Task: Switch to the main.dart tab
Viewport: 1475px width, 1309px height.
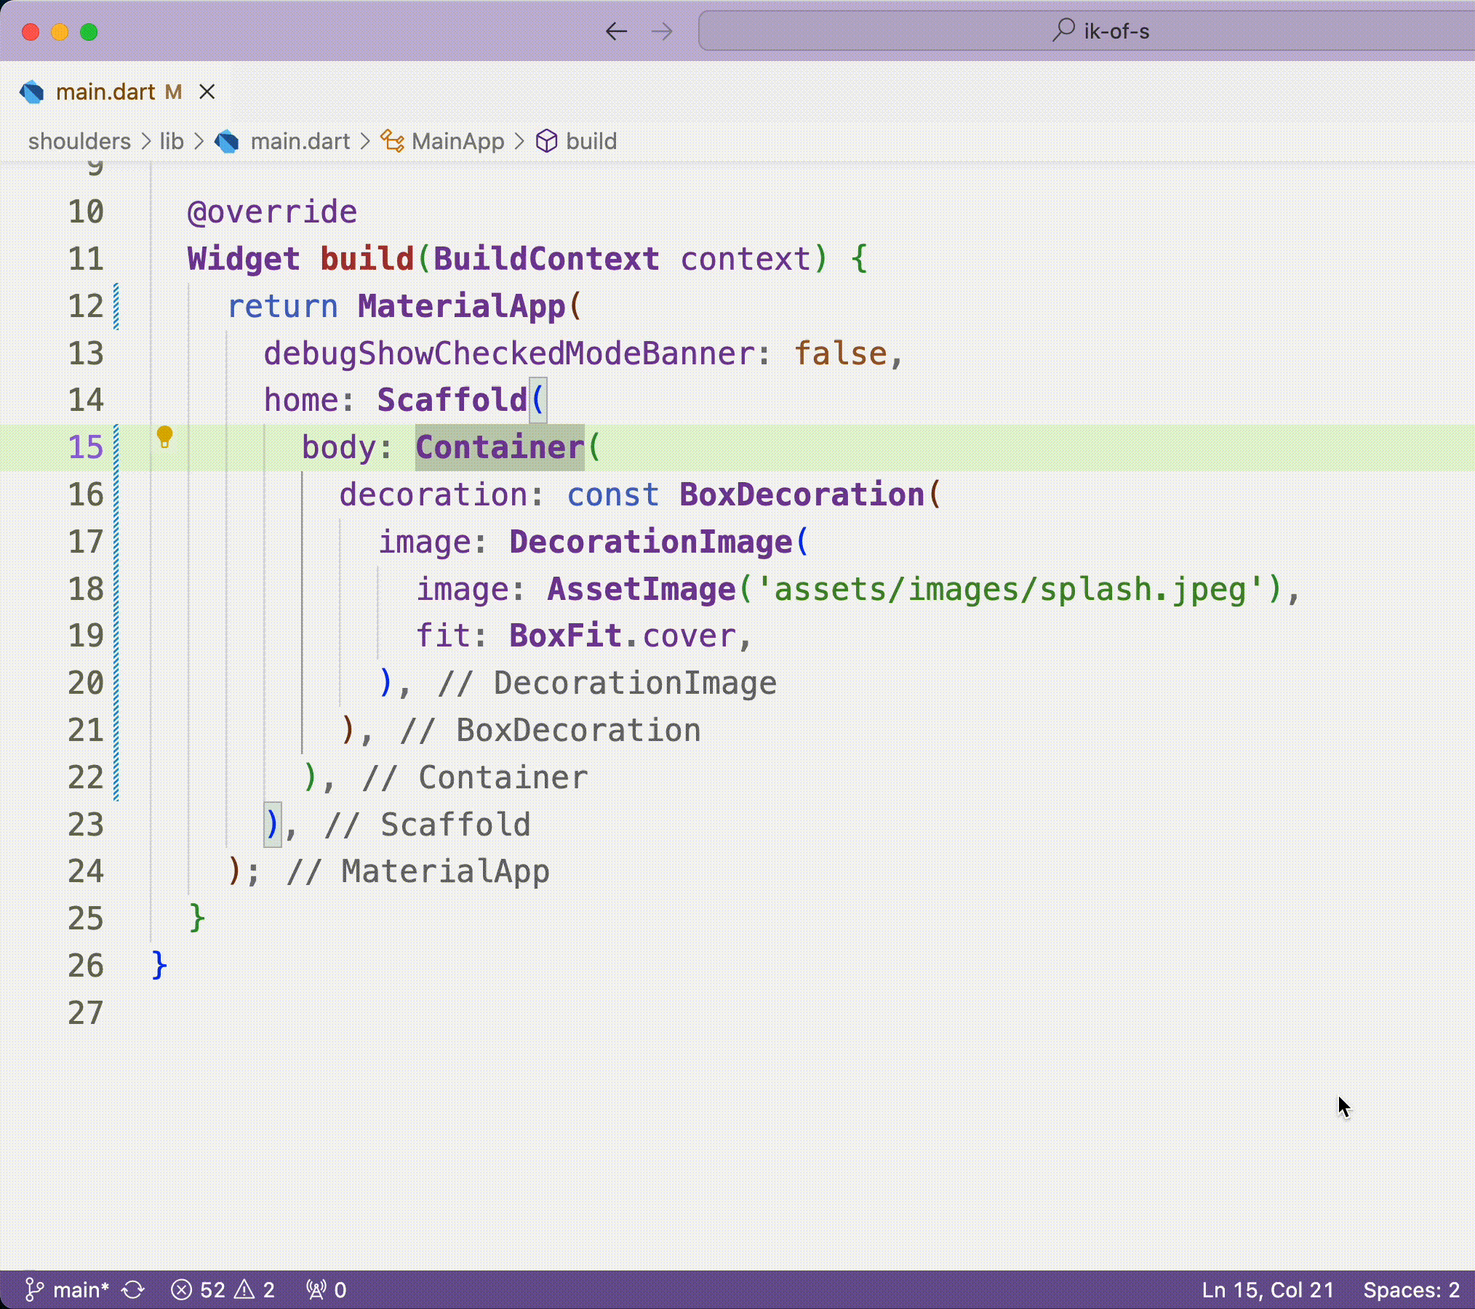Action: 106,92
